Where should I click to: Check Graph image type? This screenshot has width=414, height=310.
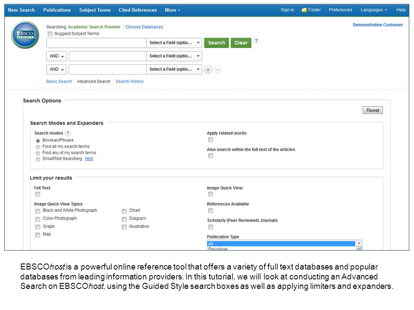point(38,227)
